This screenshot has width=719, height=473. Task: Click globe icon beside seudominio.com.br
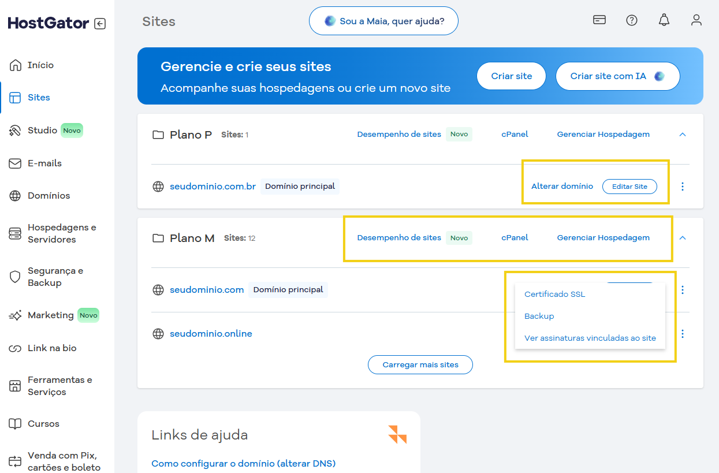pyautogui.click(x=158, y=187)
